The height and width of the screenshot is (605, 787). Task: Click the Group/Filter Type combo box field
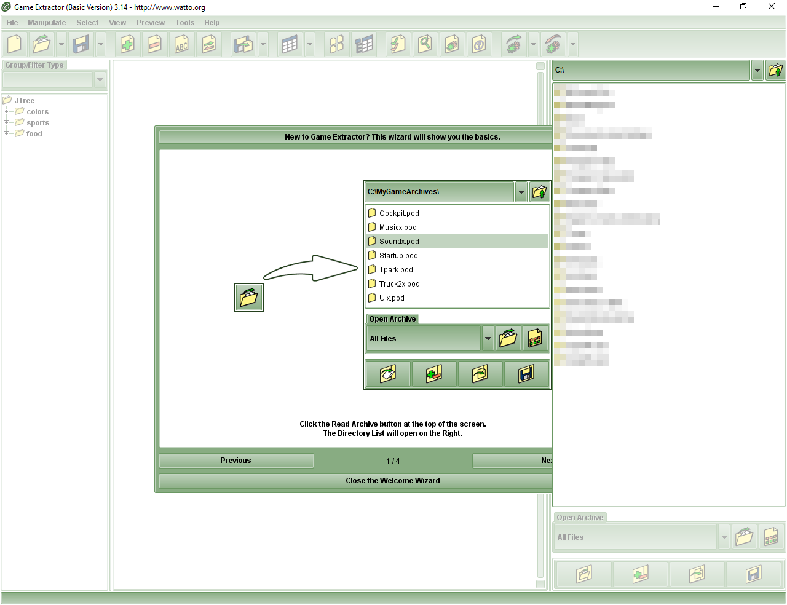coord(48,79)
